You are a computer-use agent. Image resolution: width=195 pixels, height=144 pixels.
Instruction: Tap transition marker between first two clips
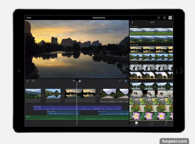click(x=43, y=96)
